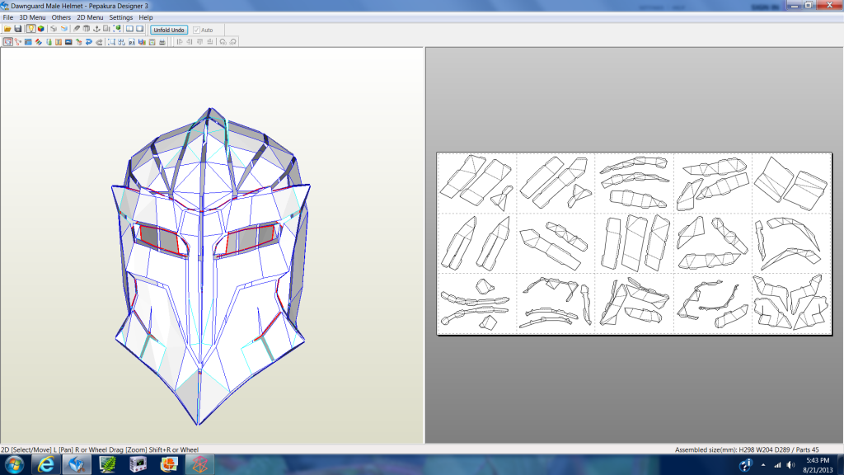The width and height of the screenshot is (844, 475).
Task: Click the Open file folder icon
Action: [7, 29]
